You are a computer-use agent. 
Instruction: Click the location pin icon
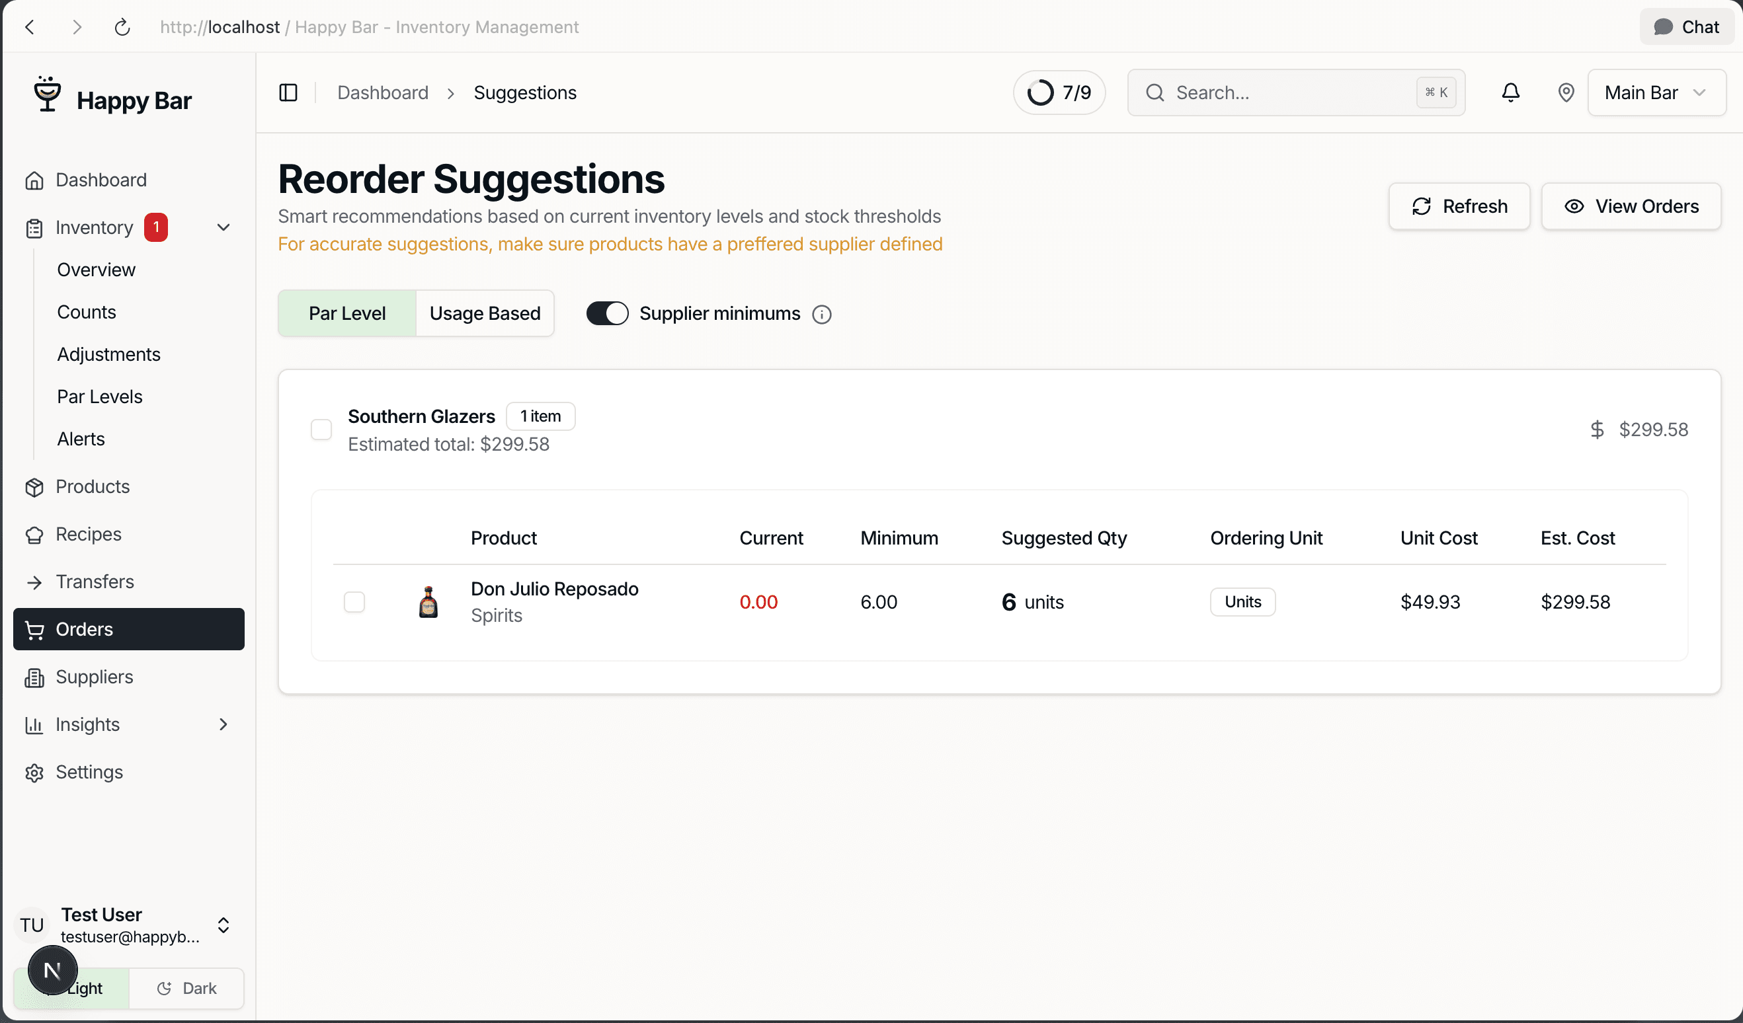(x=1565, y=93)
